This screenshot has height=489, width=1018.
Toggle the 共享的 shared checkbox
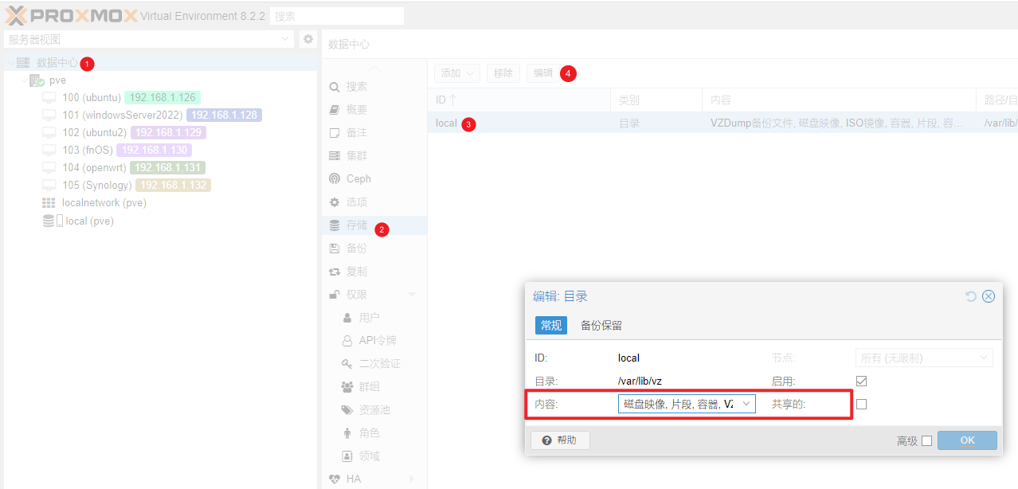point(861,405)
